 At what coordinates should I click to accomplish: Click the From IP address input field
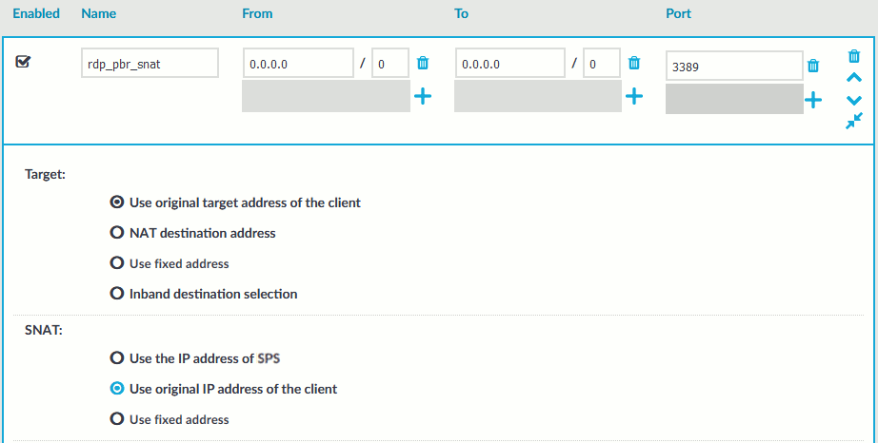point(298,64)
